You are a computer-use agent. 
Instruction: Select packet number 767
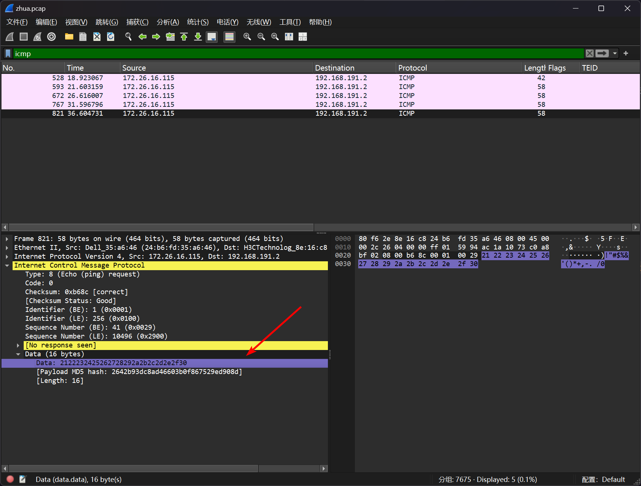tap(320, 105)
